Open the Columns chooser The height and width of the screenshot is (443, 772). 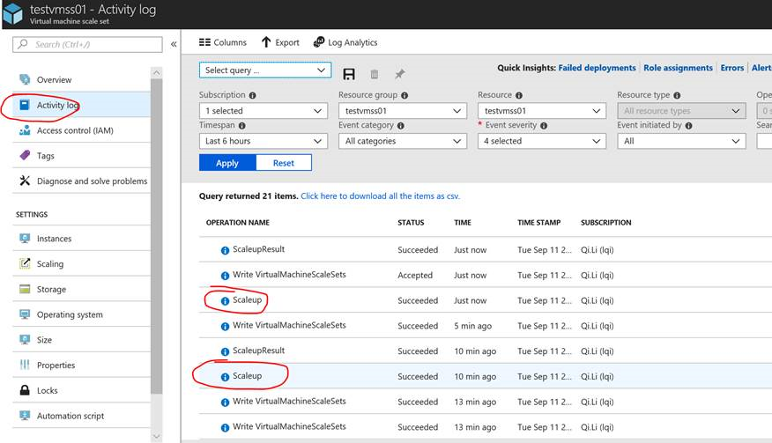(x=223, y=42)
